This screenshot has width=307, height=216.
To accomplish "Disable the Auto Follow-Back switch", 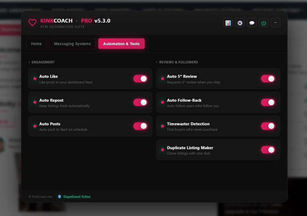I will [x=268, y=102].
